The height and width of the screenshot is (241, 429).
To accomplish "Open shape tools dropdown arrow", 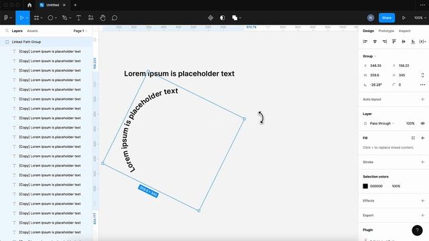I will coord(56,18).
